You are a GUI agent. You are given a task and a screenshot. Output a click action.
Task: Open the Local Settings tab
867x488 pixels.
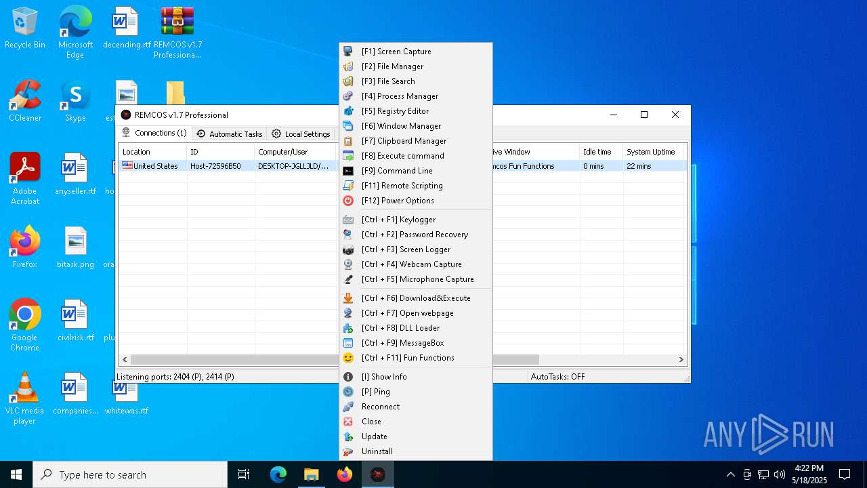[x=301, y=134]
